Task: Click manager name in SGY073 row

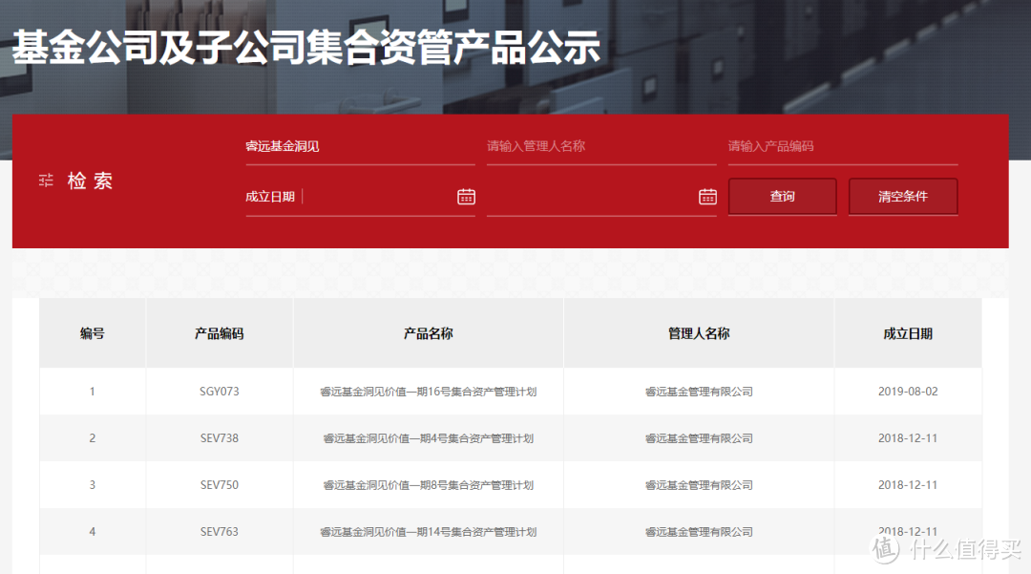Action: pyautogui.click(x=699, y=392)
